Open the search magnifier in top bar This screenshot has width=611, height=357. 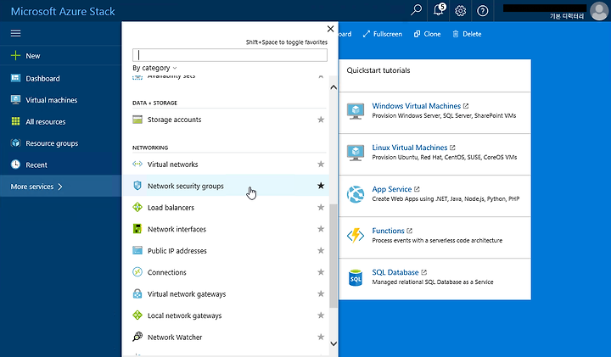click(x=416, y=10)
